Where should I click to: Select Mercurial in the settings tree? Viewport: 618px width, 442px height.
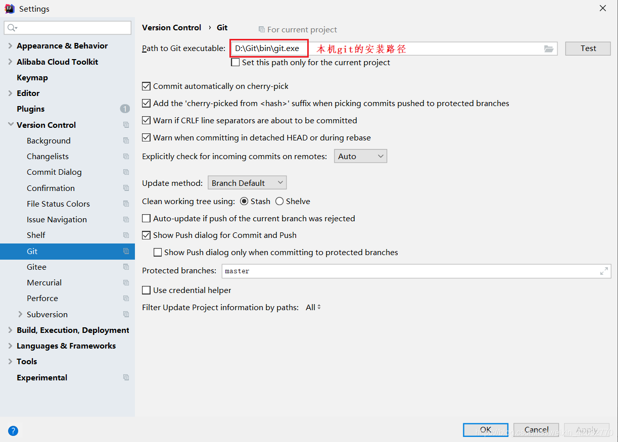[x=44, y=283]
